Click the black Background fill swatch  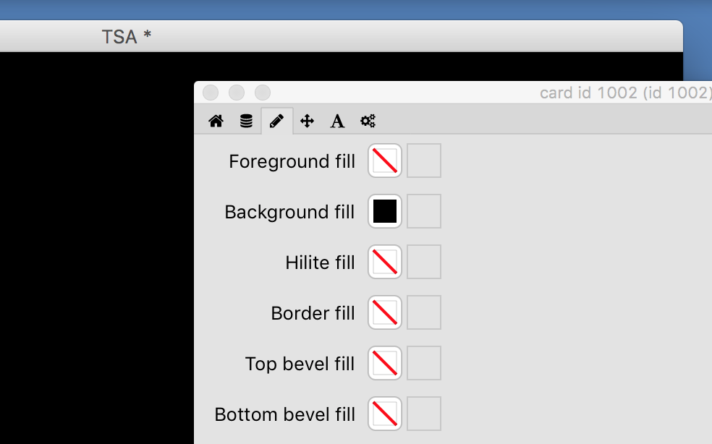(385, 211)
